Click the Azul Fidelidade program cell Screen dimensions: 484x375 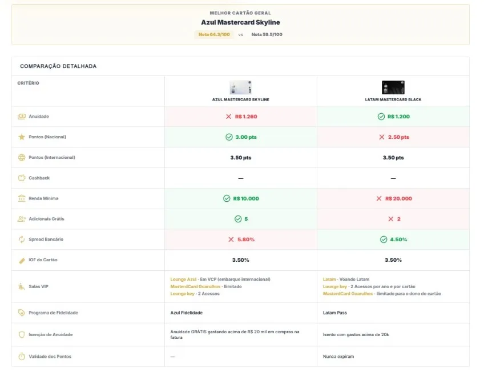point(187,313)
